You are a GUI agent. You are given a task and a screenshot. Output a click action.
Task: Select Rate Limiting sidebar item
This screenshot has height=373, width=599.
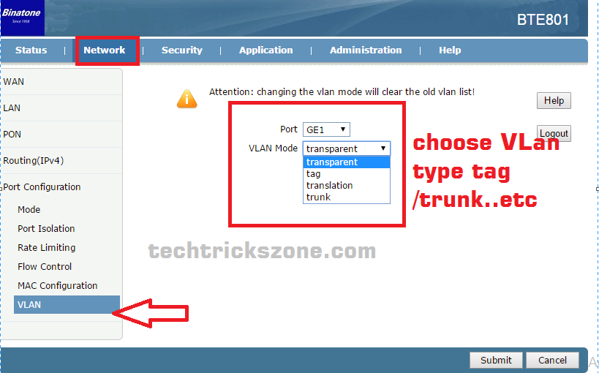pyautogui.click(x=47, y=248)
